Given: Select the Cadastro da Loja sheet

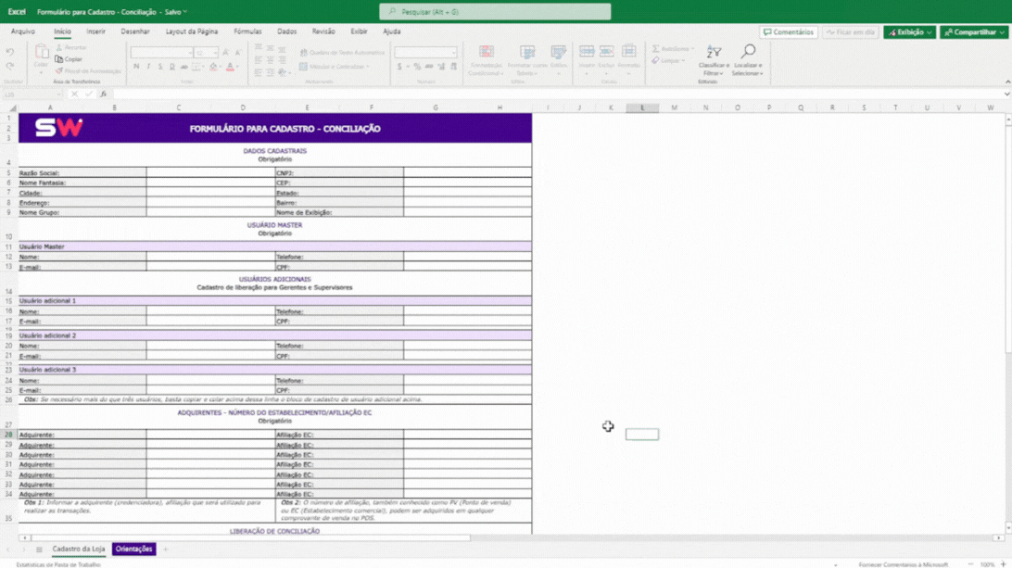Looking at the screenshot, I should point(78,549).
